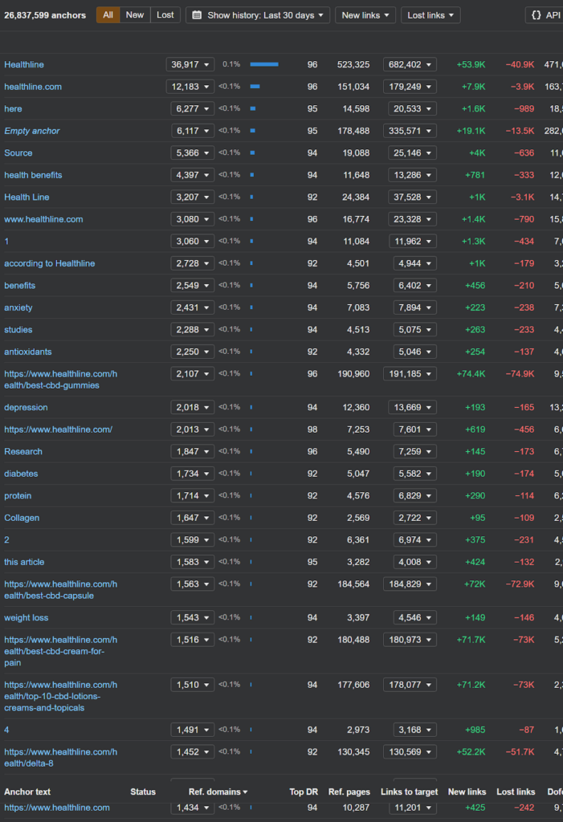Click the API button

(x=544, y=15)
